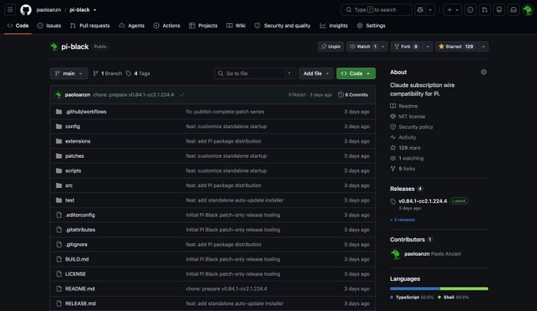Open the .gitignore file
Screen dimensions: 537x311
pos(77,245)
